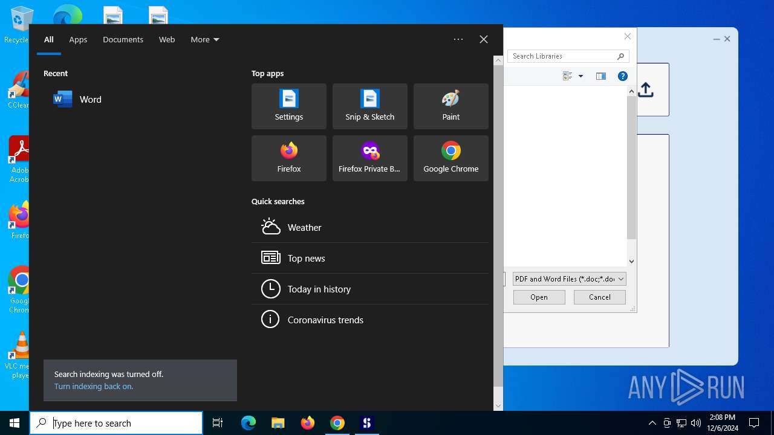Viewport: 774px width, 435px height.
Task: Open help in file dialog
Action: pyautogui.click(x=623, y=76)
